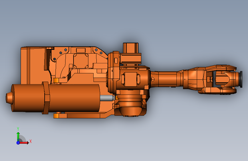Select the large balancing cylinder on the robot
248x161 pixels.
(55, 98)
